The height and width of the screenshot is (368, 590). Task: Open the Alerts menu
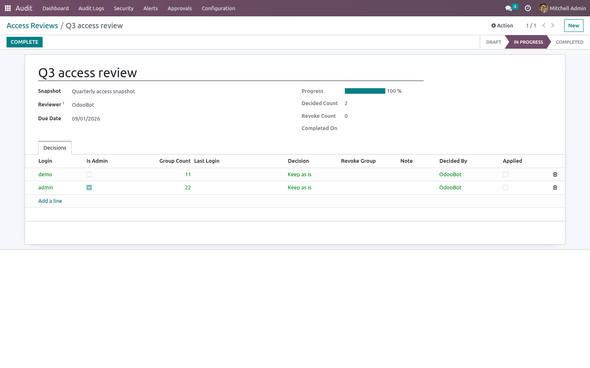click(151, 8)
